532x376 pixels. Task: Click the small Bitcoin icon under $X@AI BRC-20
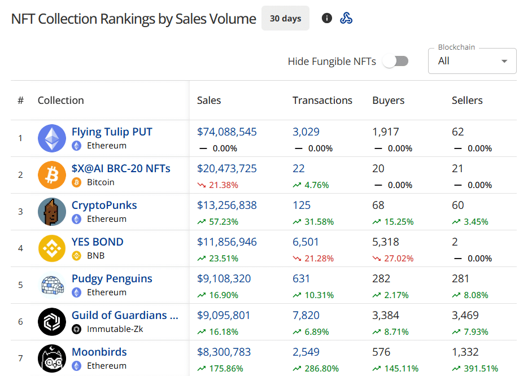pos(77,182)
